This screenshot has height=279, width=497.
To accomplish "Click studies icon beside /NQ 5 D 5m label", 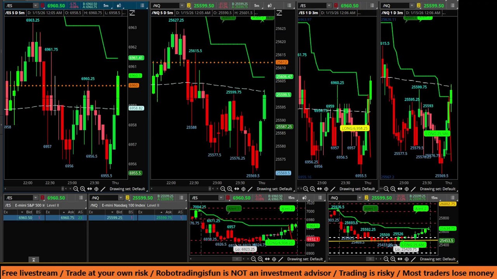I will pos(279,13).
